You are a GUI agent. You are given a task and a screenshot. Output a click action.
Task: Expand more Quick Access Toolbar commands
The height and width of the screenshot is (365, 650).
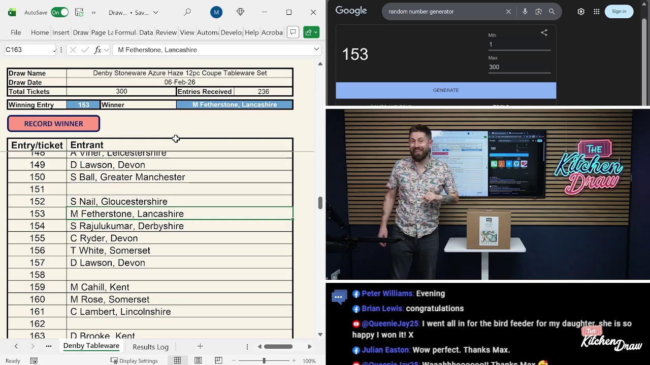click(x=93, y=12)
